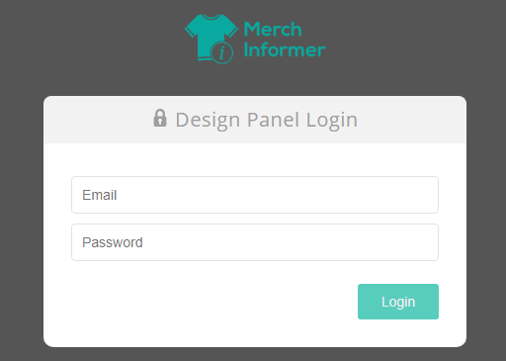Click the Merch Informer logo text

(285, 40)
